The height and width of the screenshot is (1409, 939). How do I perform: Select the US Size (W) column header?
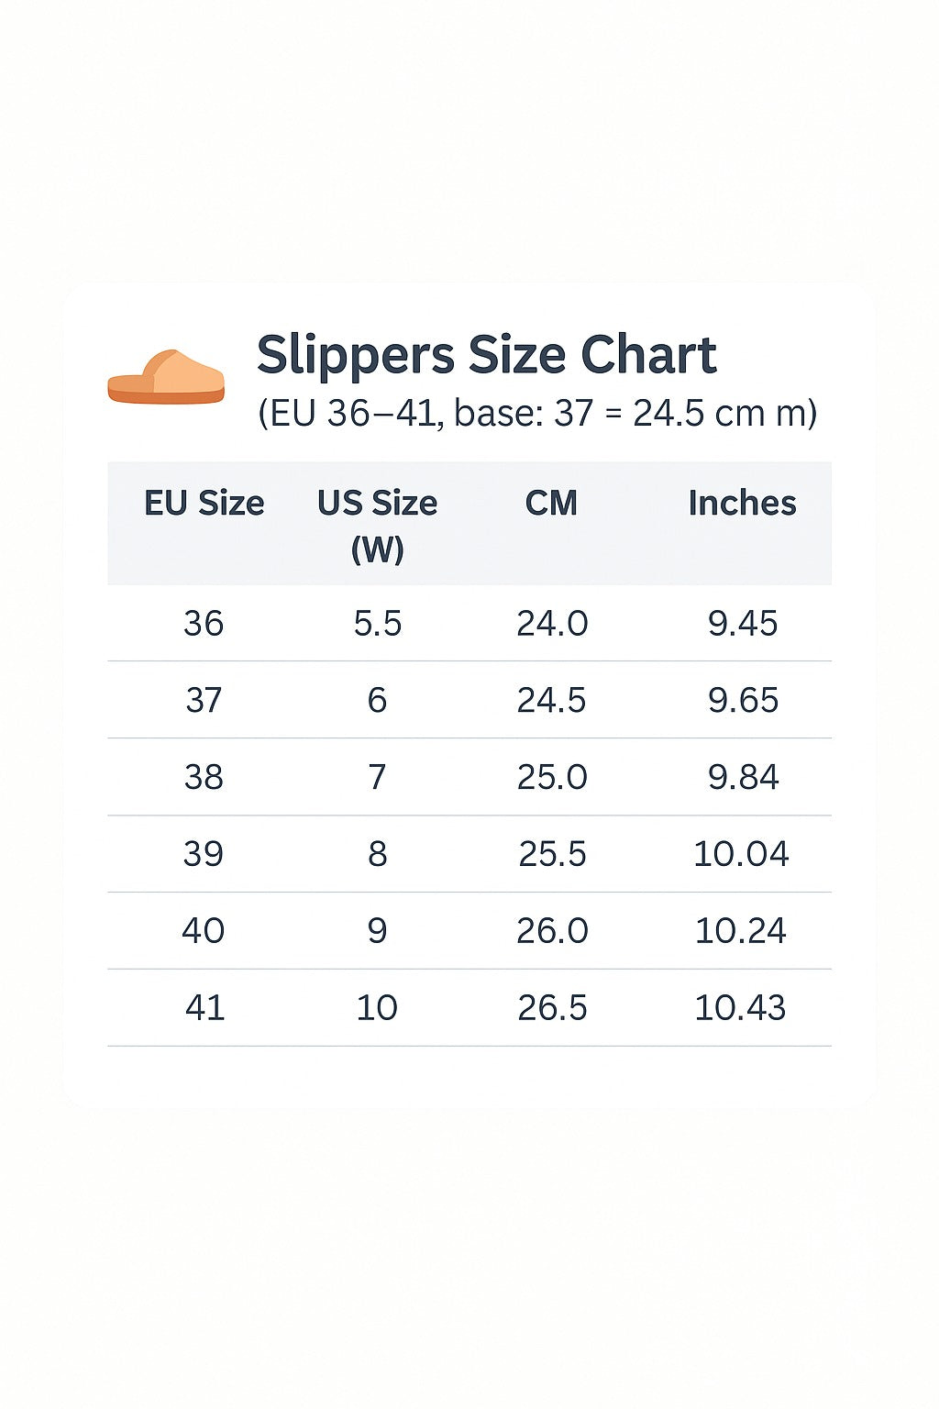pos(377,525)
